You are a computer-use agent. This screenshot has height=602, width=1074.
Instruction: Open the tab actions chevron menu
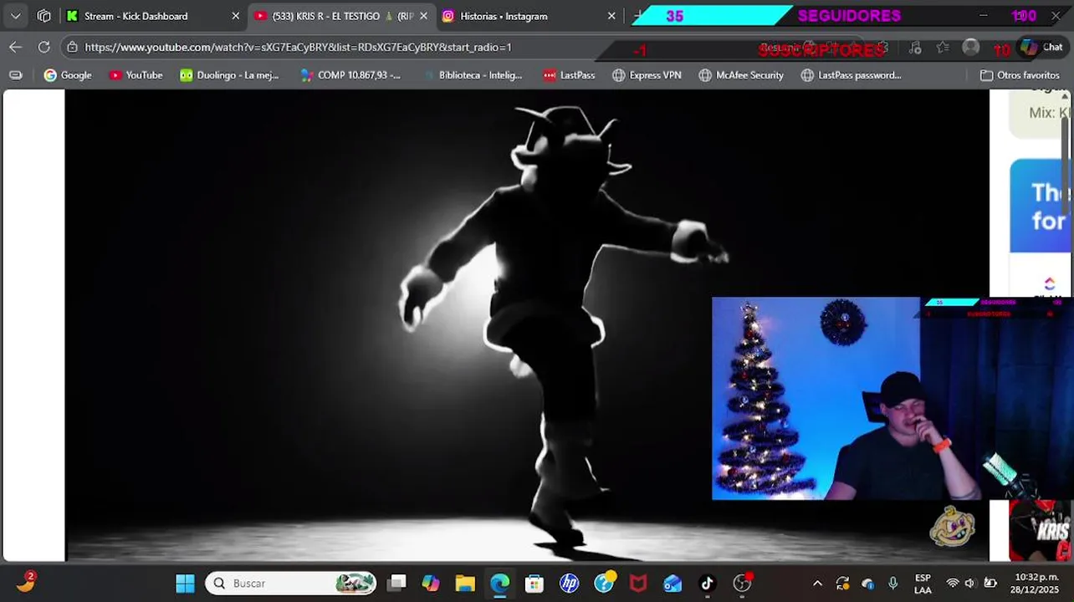(x=15, y=16)
